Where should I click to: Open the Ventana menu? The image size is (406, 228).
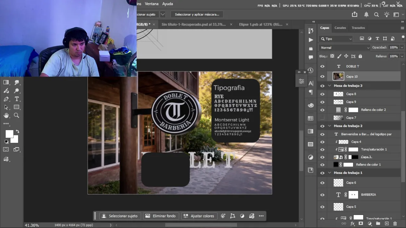[152, 4]
